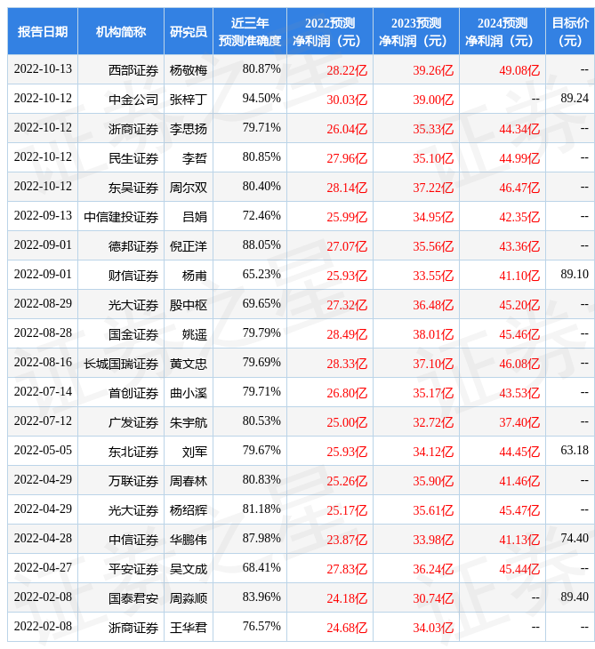
Task: Select the 长城国瑞证券 institution cell
Action: 121,364
